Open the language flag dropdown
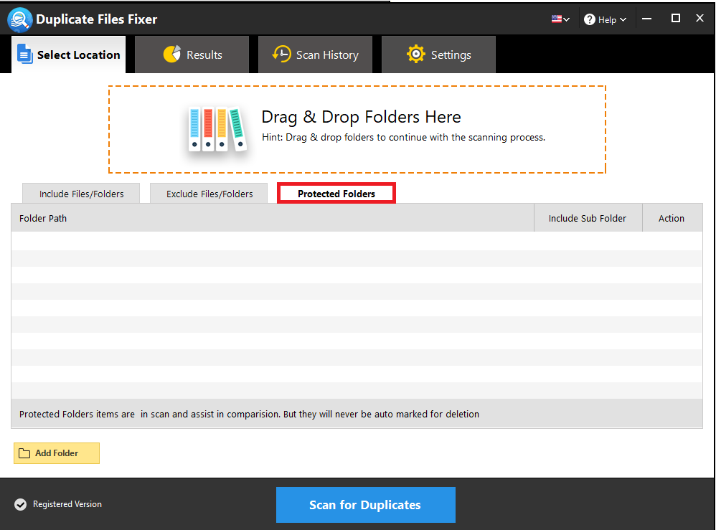 [x=560, y=19]
